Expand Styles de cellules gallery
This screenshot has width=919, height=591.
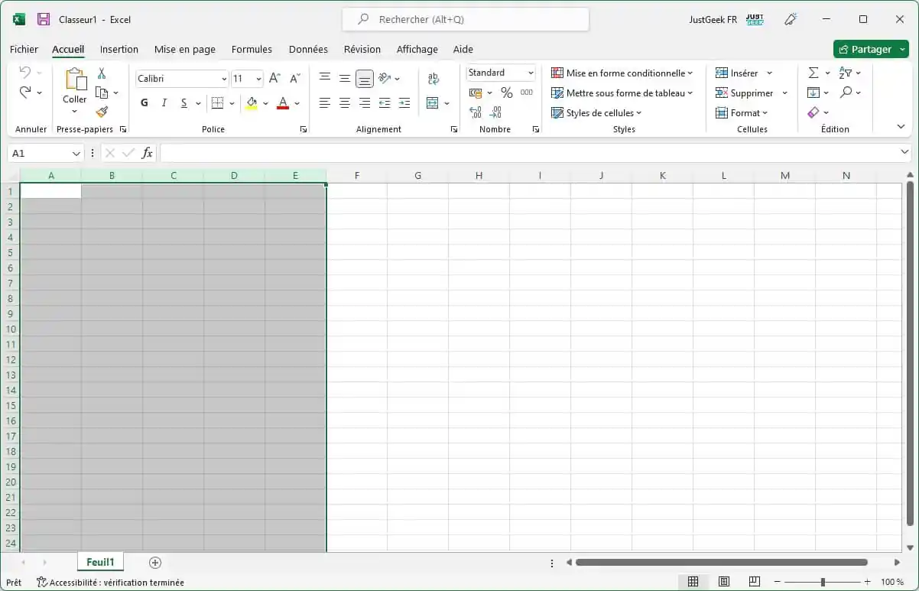(x=596, y=112)
